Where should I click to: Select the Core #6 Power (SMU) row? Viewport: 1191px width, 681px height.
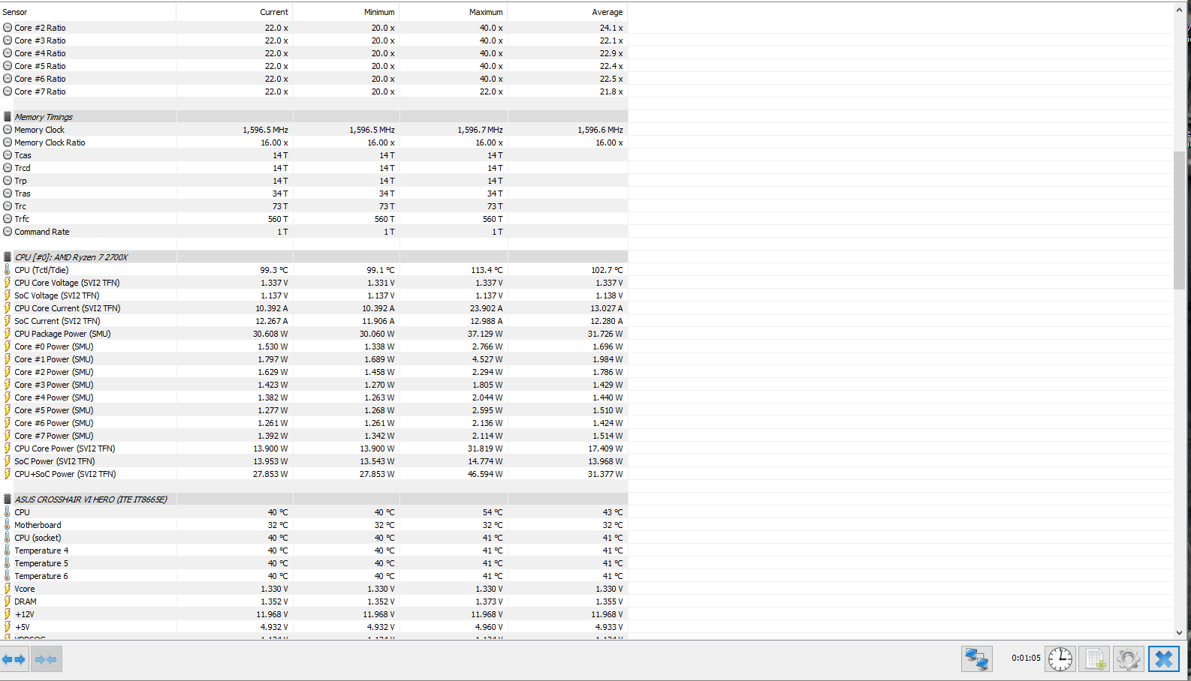point(314,423)
